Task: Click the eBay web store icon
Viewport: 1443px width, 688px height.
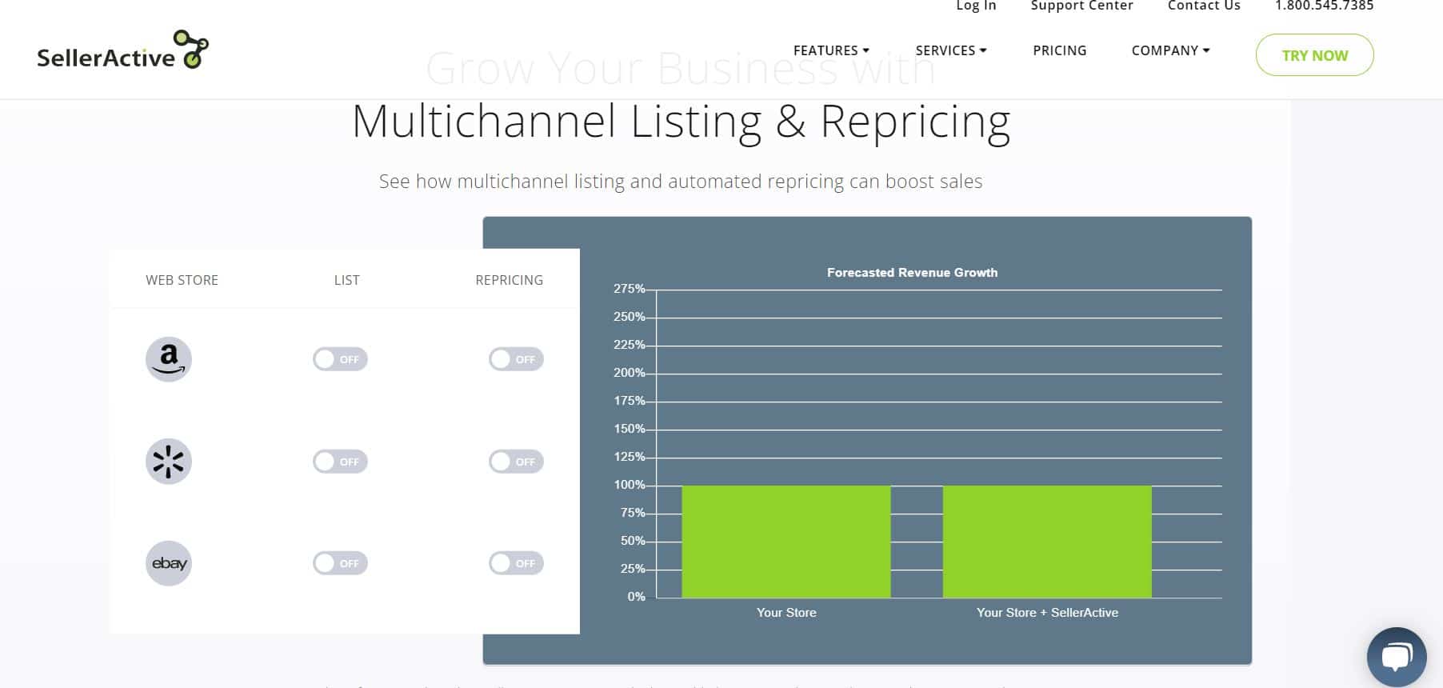Action: pyautogui.click(x=169, y=563)
